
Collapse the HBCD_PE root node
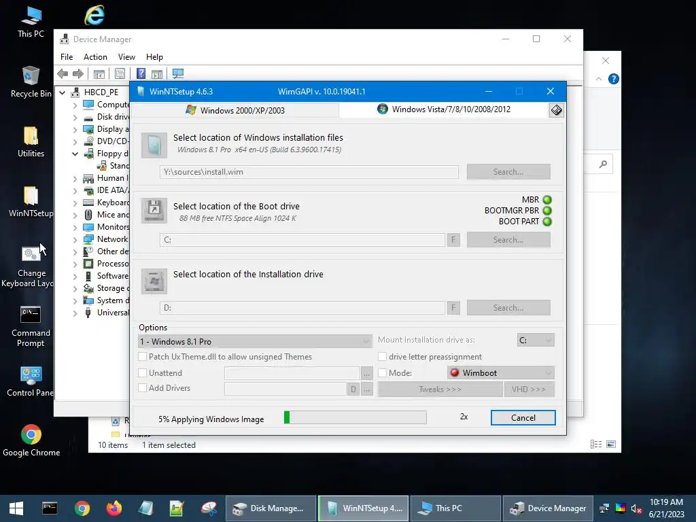click(x=63, y=92)
